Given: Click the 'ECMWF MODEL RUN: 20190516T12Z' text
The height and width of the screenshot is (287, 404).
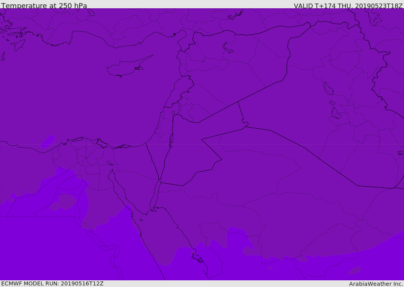Looking at the screenshot, I should [52, 283].
